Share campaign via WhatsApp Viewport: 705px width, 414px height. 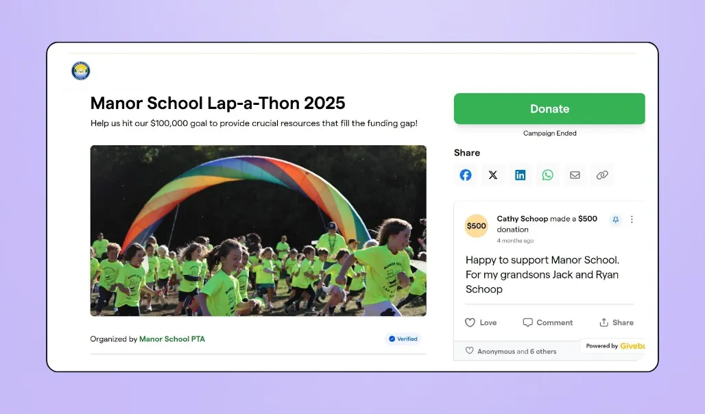(548, 175)
